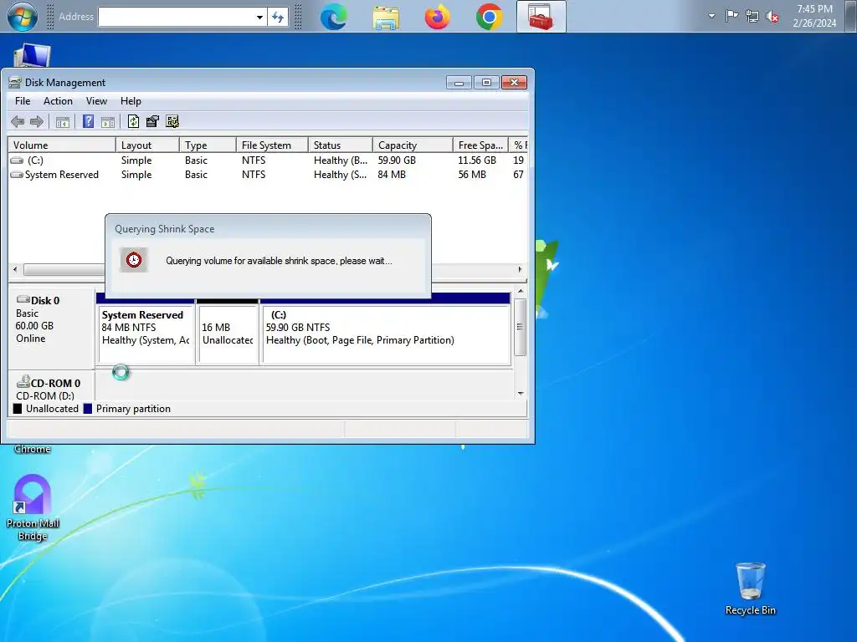Screen dimensions: 857x642
Task: Click the black Unallocated legend swatch
Action: pos(18,409)
